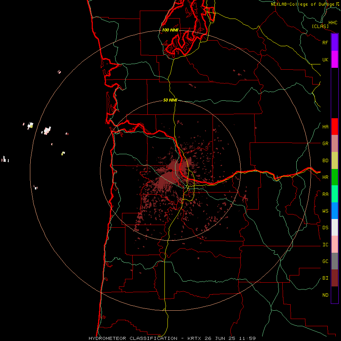
Task: Click the DS white legend swatch
Action: pos(335,227)
